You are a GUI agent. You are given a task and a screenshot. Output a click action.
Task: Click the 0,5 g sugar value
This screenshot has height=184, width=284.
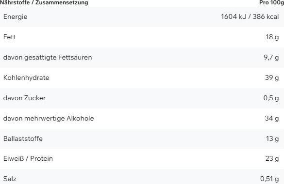[x=271, y=98]
